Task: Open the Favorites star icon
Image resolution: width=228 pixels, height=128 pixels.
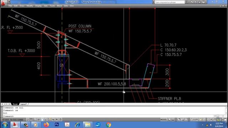Action: tap(199, 2)
